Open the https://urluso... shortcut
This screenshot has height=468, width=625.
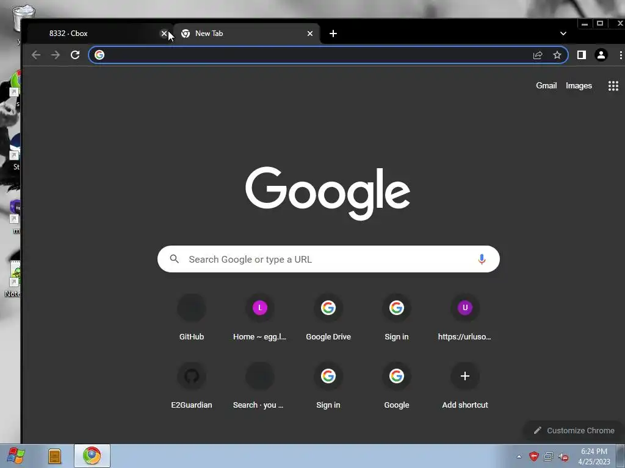click(464, 318)
